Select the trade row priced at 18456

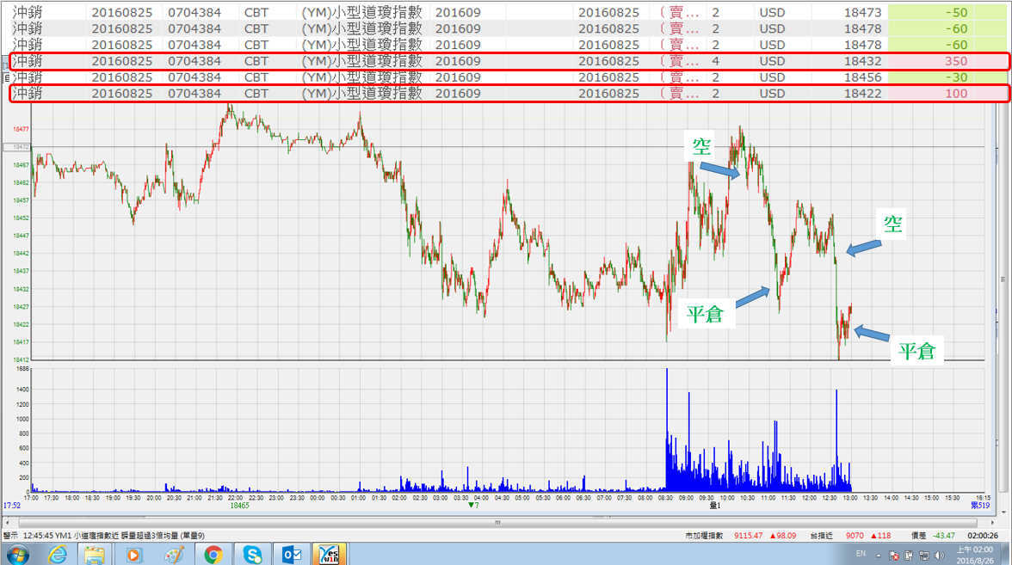[508, 77]
